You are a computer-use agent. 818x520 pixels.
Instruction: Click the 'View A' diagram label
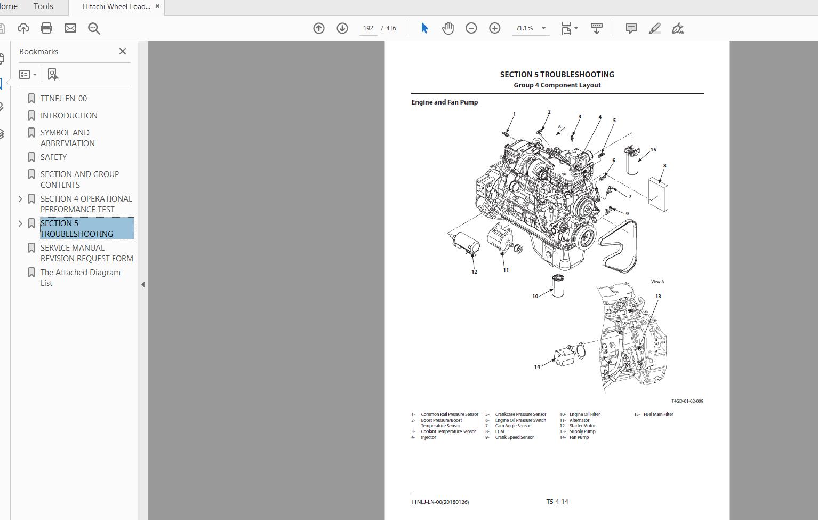coord(657,282)
